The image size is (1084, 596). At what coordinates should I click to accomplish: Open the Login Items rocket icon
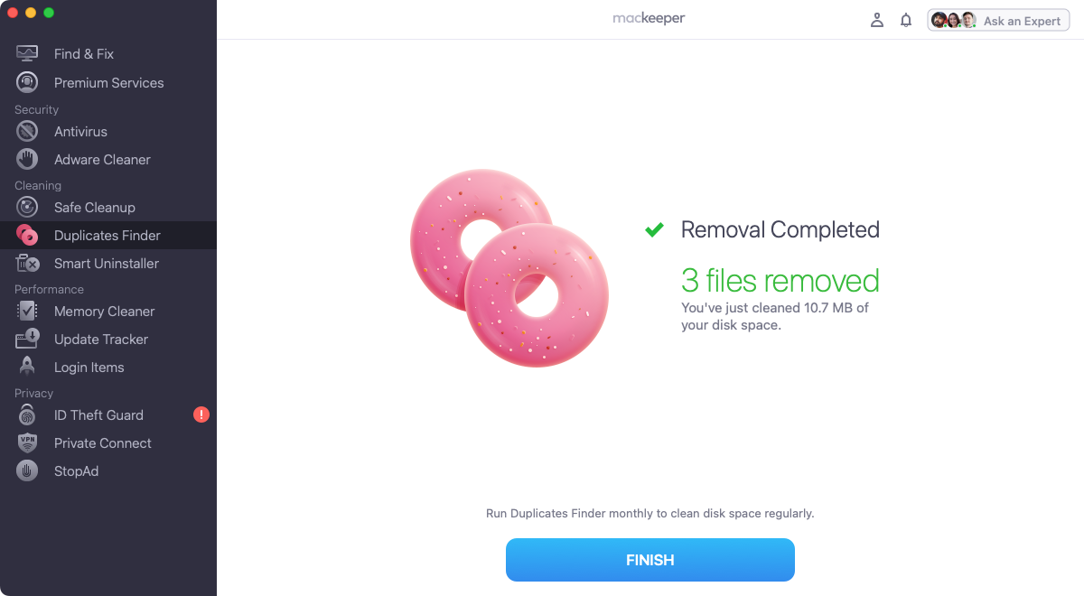(x=27, y=367)
